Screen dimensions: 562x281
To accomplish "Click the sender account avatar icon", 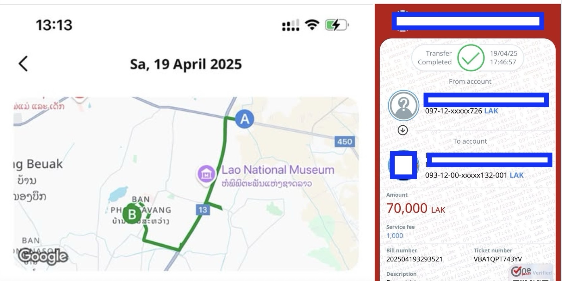I will [x=403, y=105].
